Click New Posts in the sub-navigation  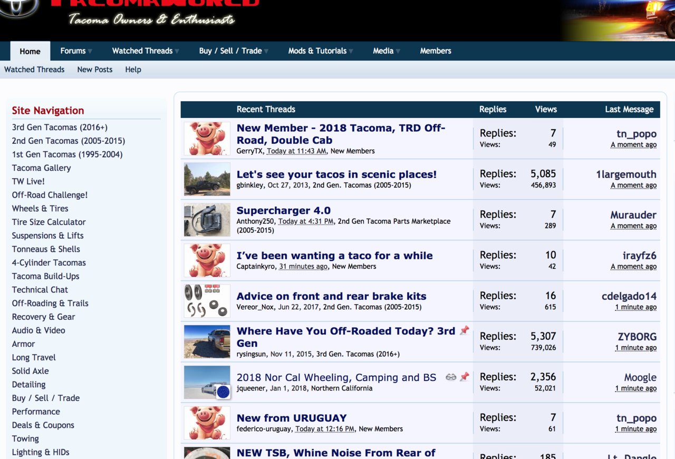(95, 70)
